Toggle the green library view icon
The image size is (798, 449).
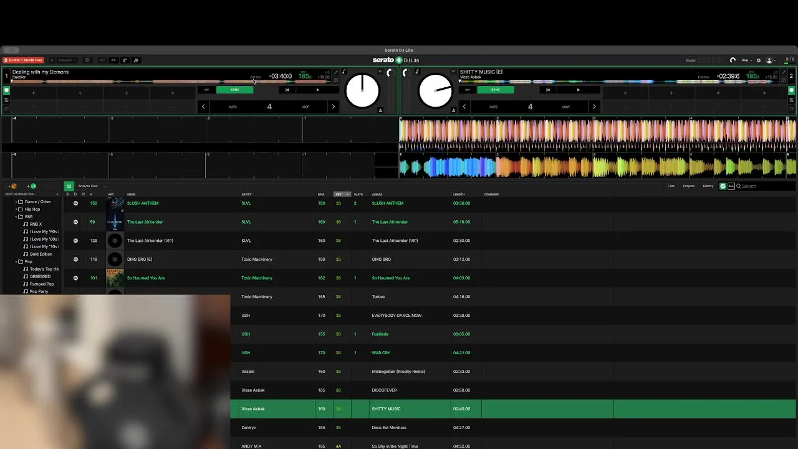pos(69,186)
